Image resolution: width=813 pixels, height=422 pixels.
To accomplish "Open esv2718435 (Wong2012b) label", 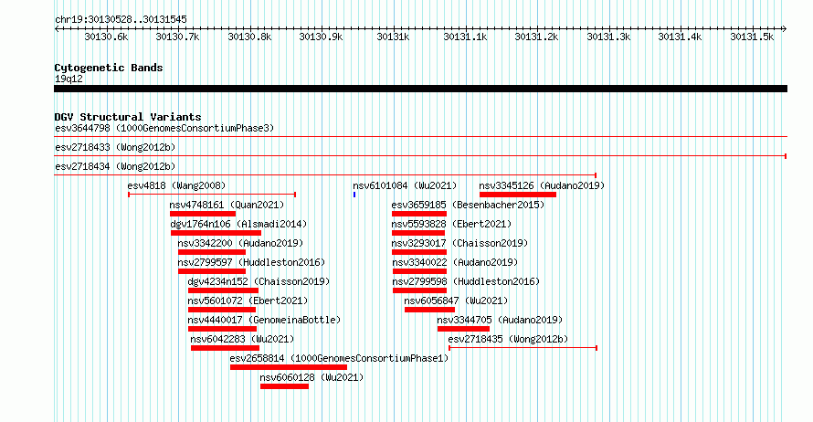I will point(508,339).
